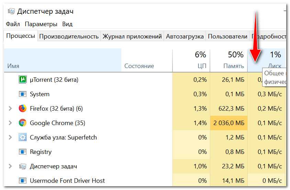Expand the Служба узла: Superfetch group
Screen dimensions: 290x190
[10, 137]
